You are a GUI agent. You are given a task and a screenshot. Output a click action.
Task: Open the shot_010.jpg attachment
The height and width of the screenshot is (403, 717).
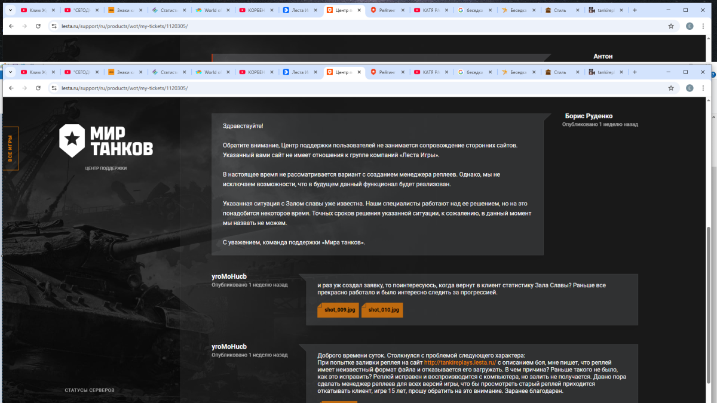(382, 310)
